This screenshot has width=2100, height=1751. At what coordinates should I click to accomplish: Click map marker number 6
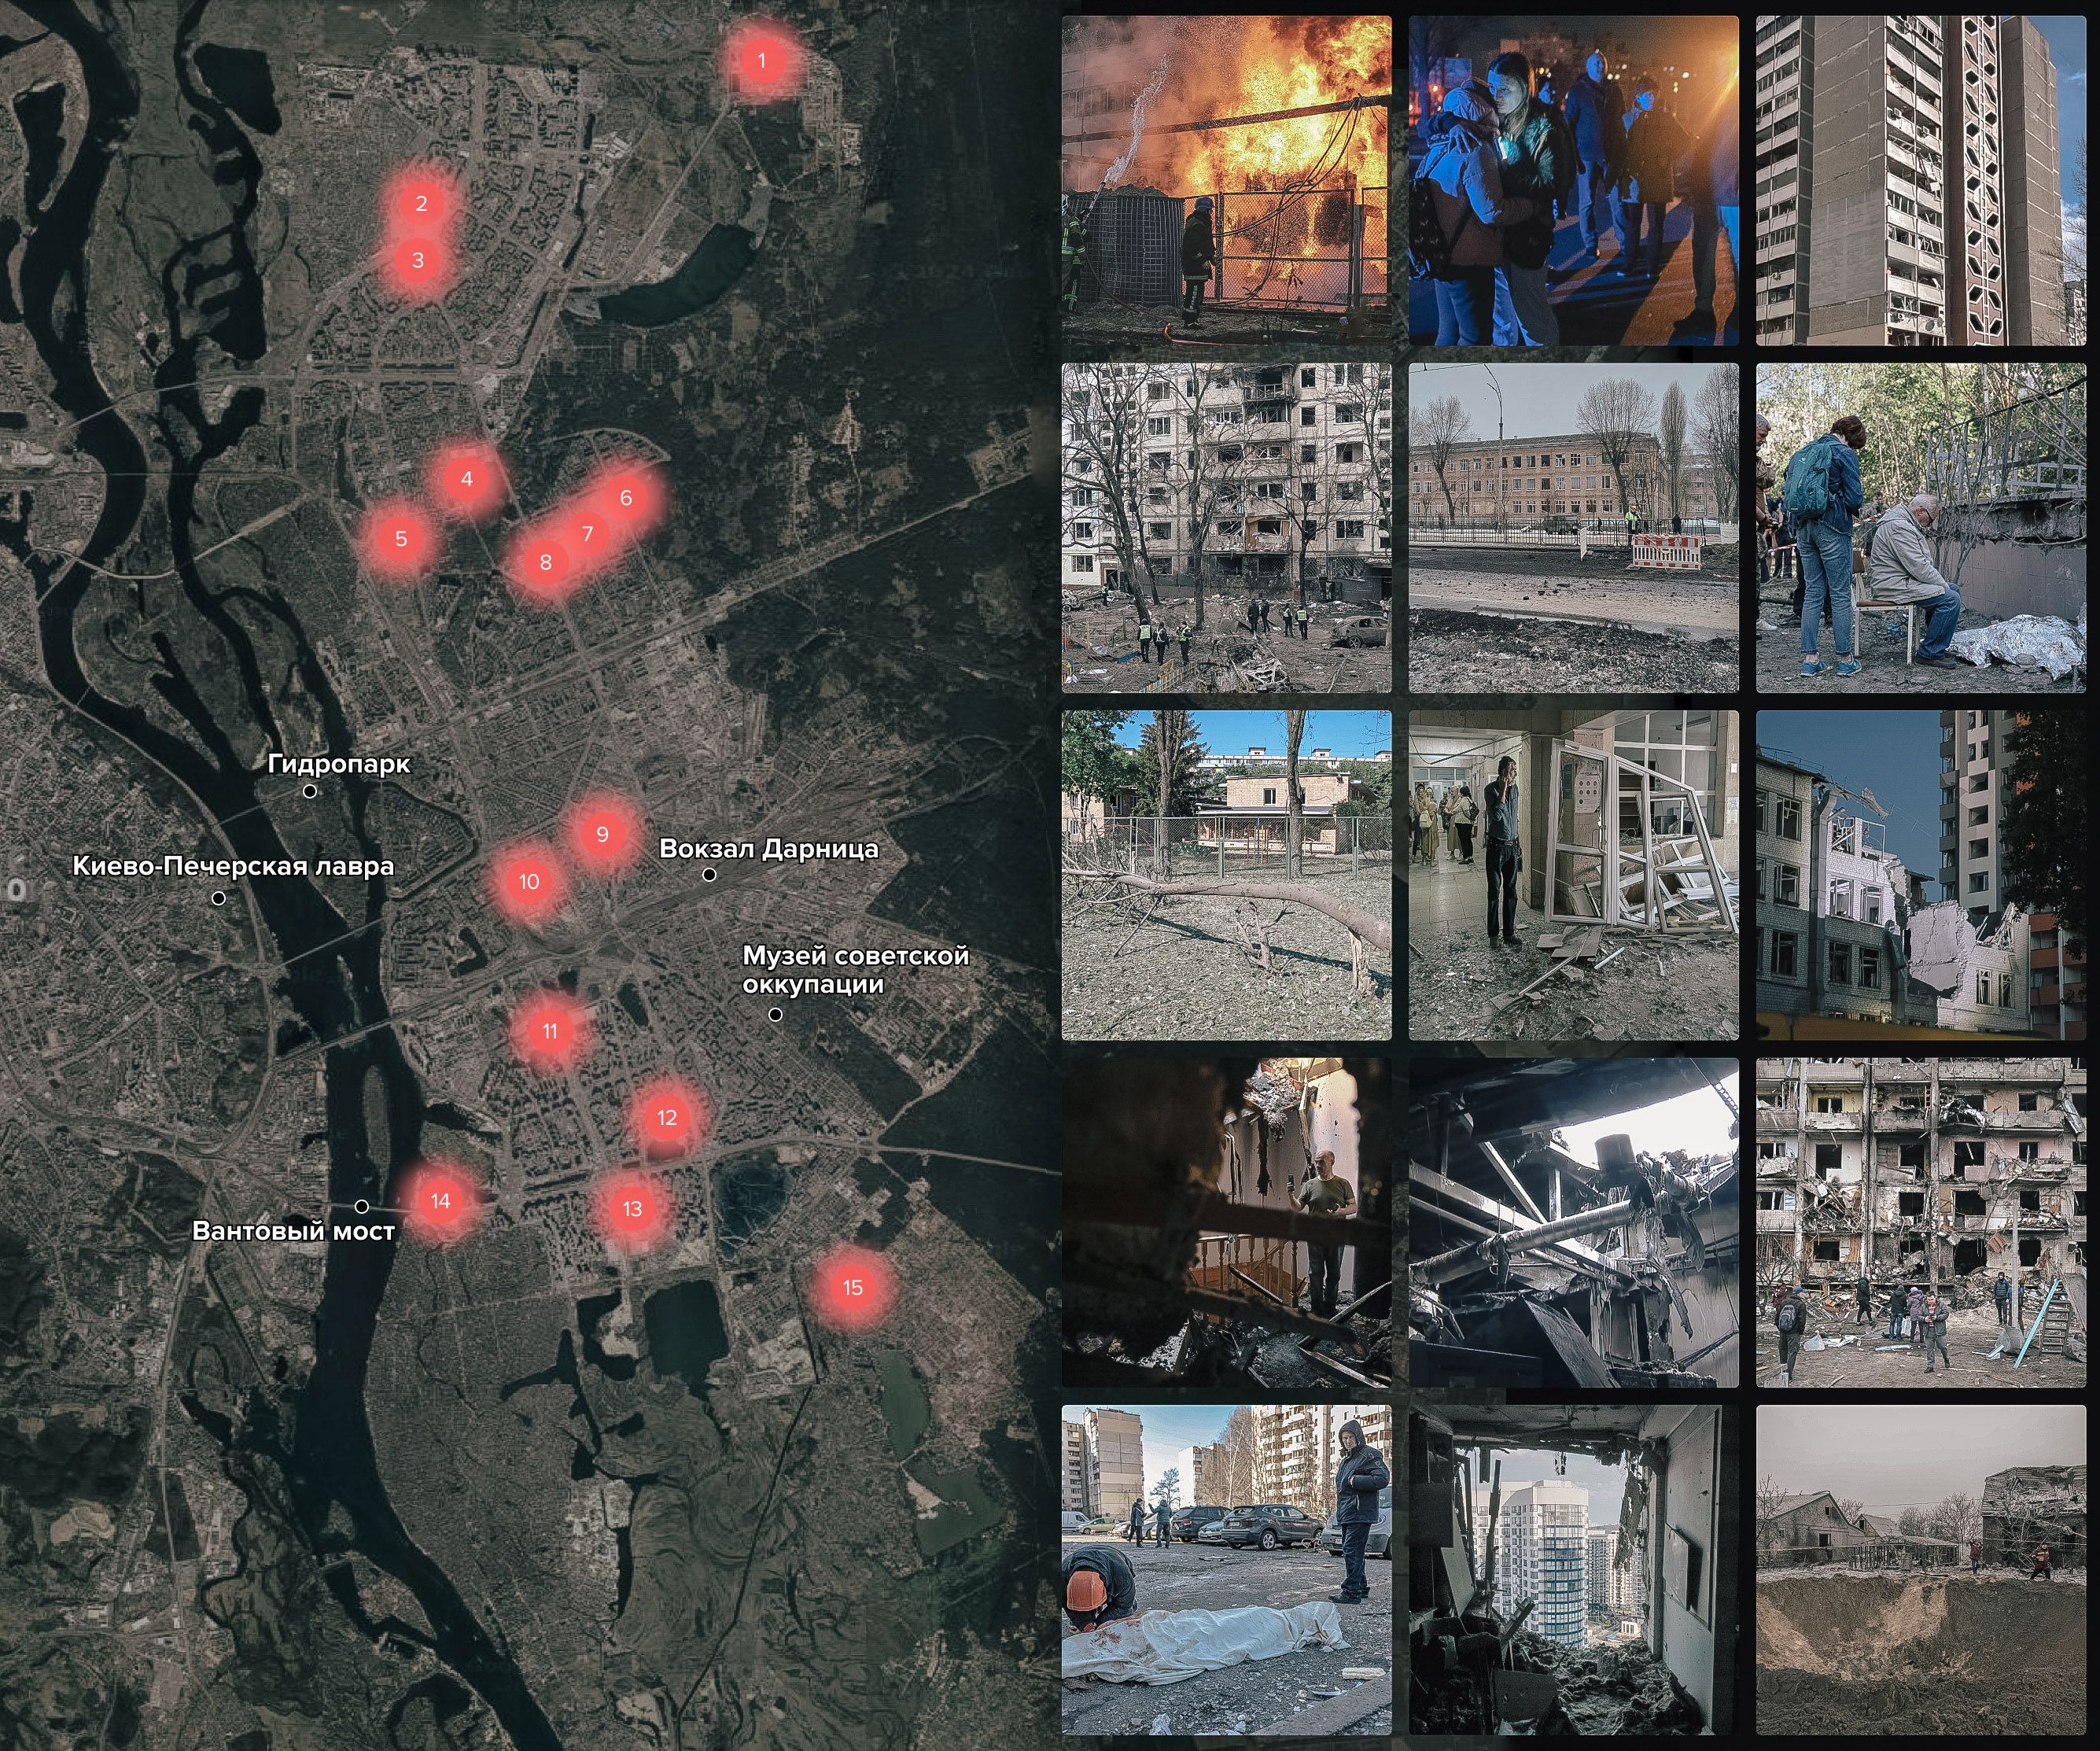[626, 498]
